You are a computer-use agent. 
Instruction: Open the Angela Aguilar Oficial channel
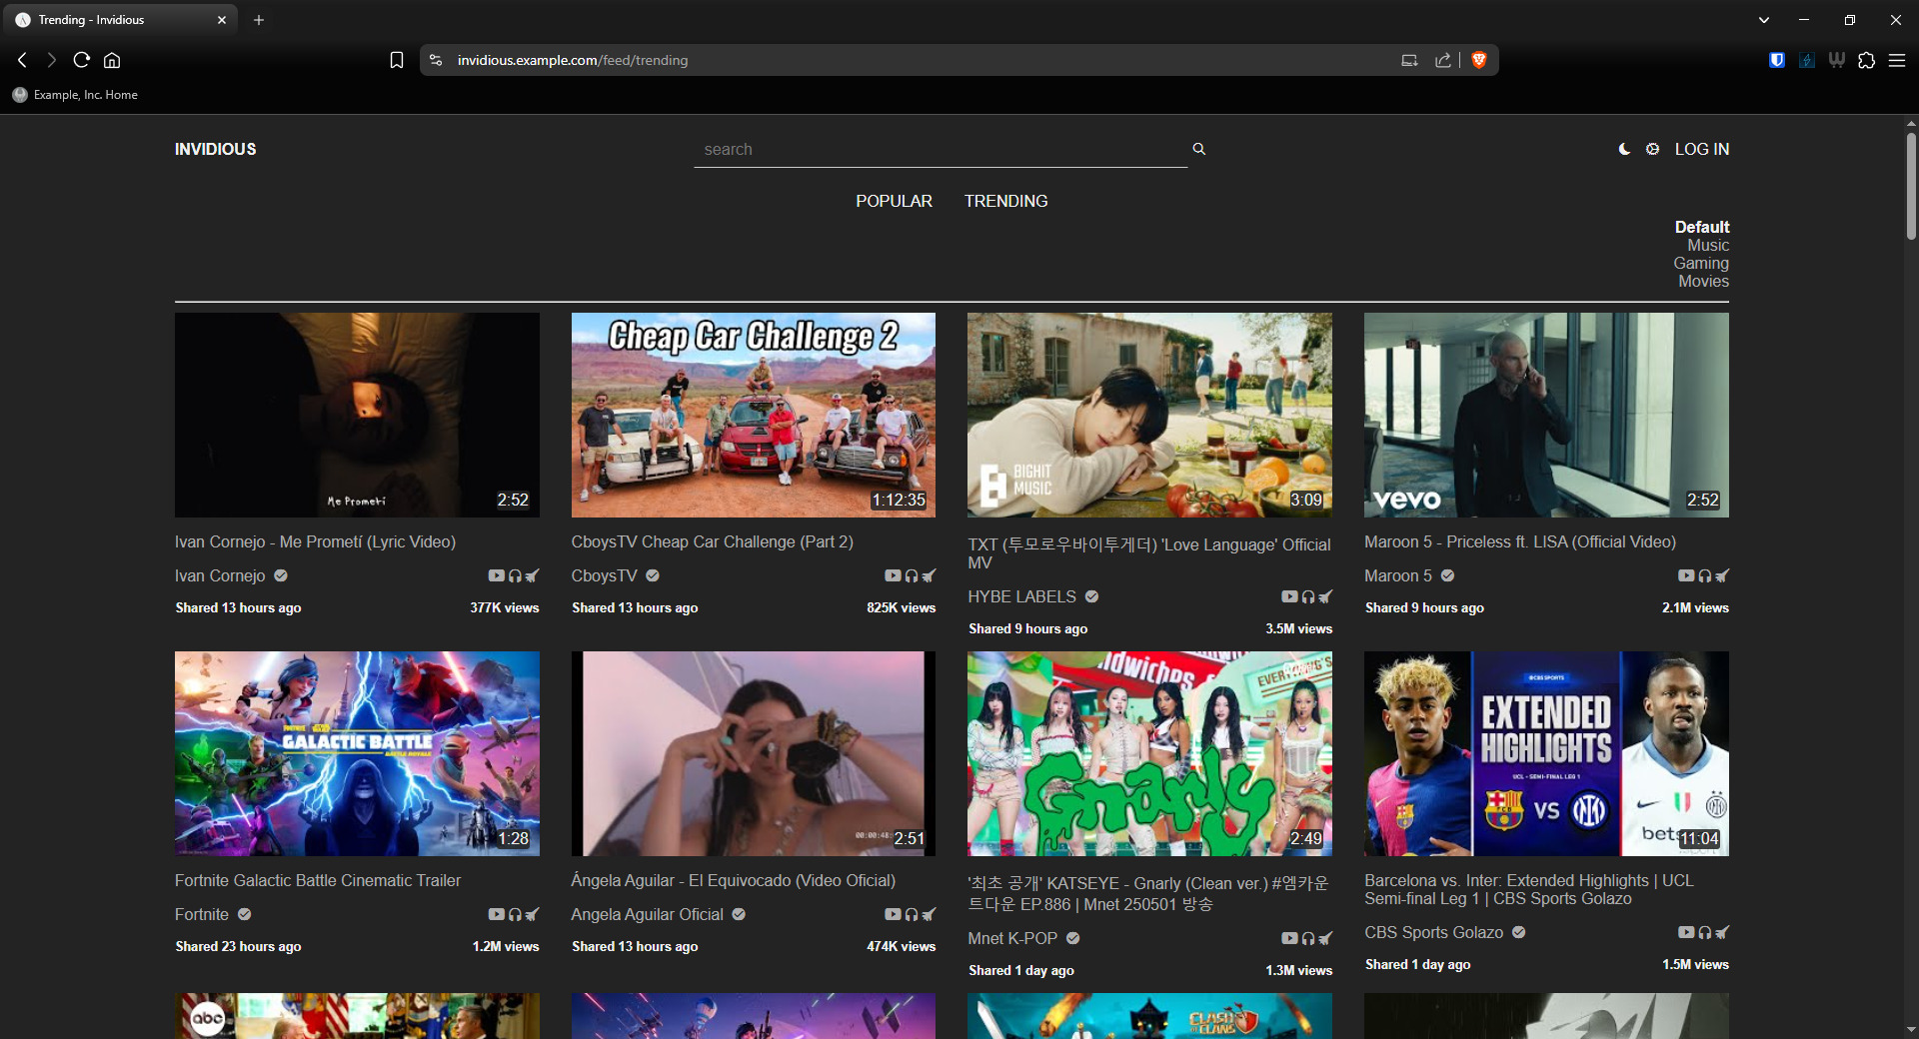pos(647,914)
